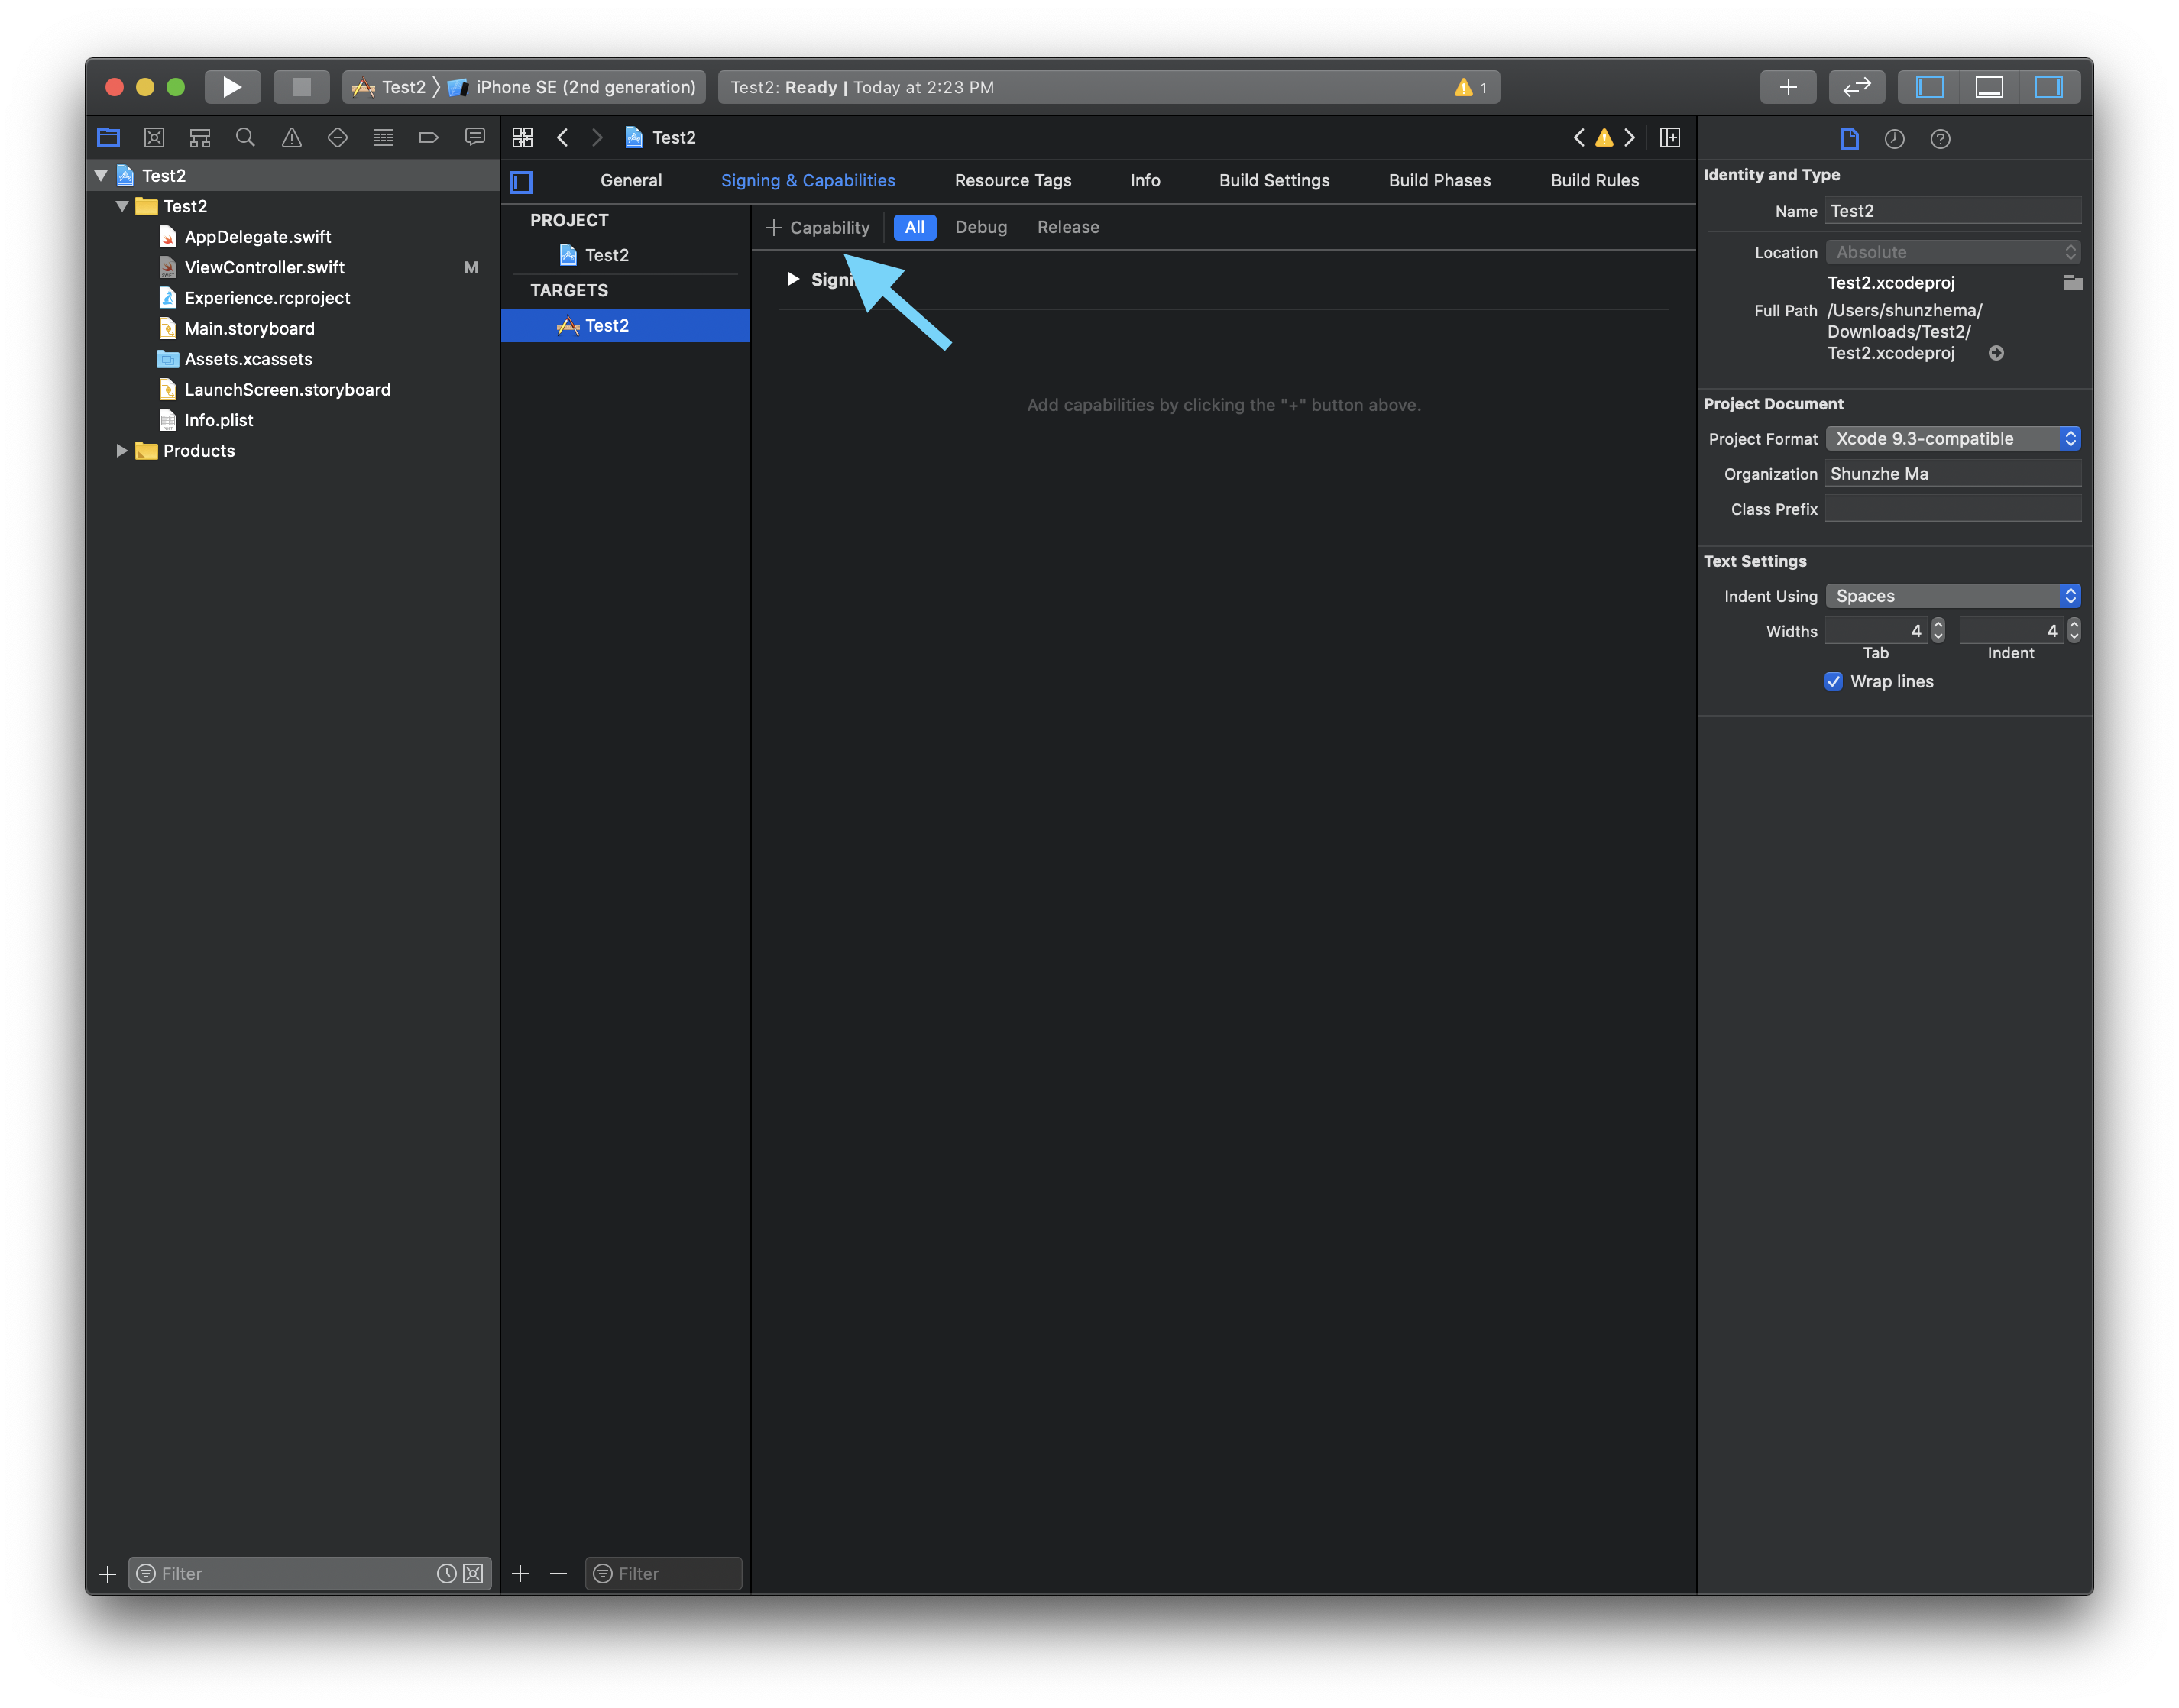This screenshot has width=2179, height=1708.
Task: Choose project location folder icon
Action: point(2073,283)
